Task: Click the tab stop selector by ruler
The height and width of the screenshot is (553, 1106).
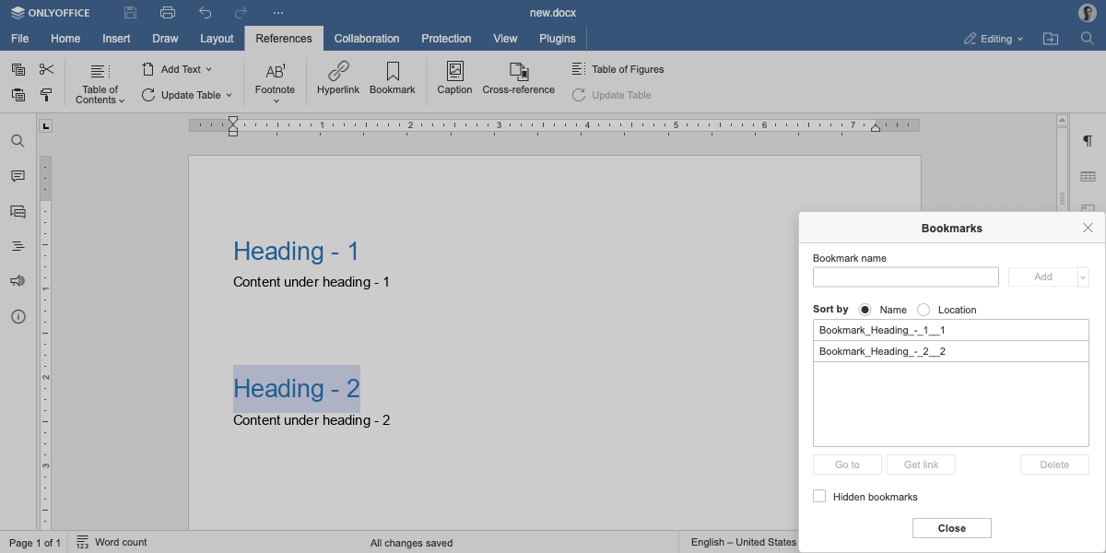Action: (x=46, y=125)
